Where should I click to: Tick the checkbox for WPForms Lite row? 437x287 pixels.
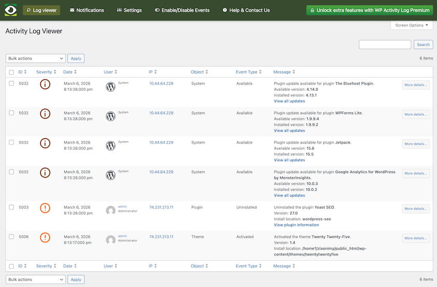[x=11, y=113]
